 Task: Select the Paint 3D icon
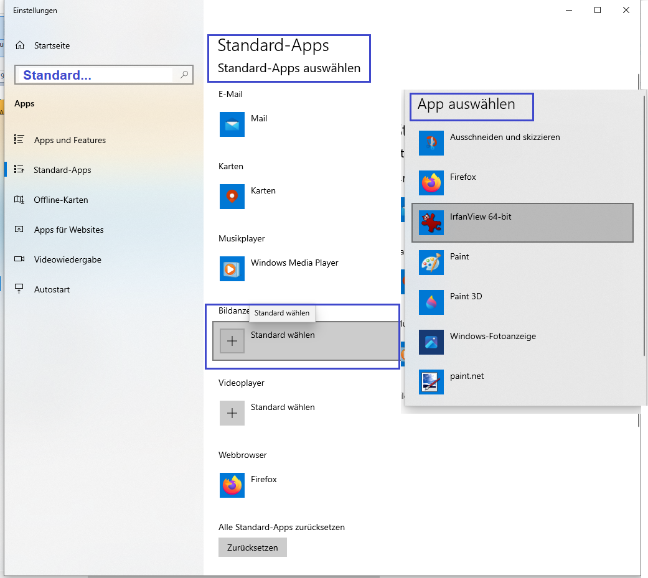431,302
